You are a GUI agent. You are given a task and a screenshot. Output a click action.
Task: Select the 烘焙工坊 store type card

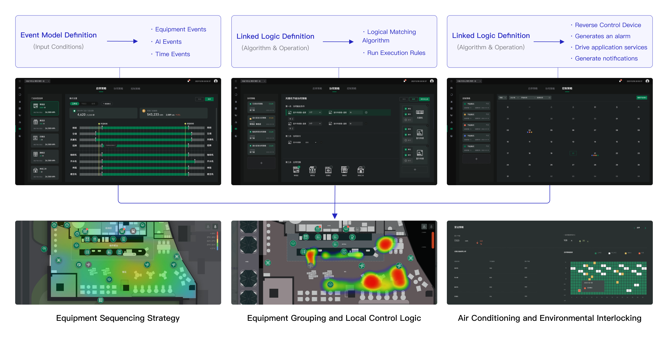45,172
